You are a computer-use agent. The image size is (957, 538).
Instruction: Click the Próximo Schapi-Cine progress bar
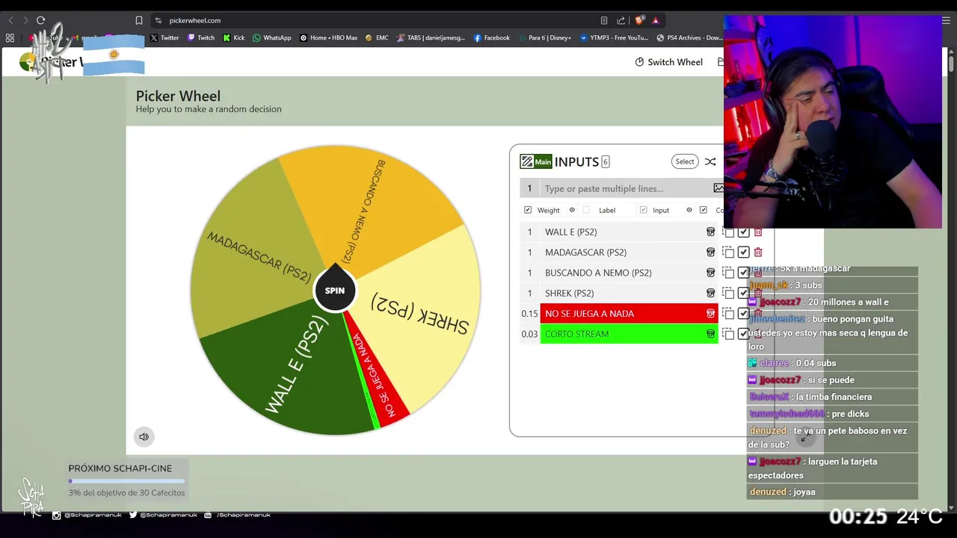[126, 481]
